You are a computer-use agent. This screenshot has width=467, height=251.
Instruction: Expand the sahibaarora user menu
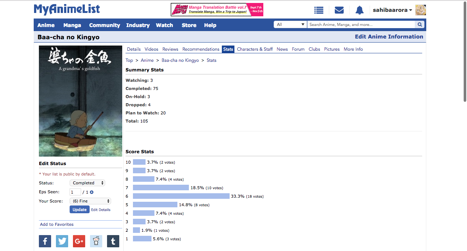[392, 10]
